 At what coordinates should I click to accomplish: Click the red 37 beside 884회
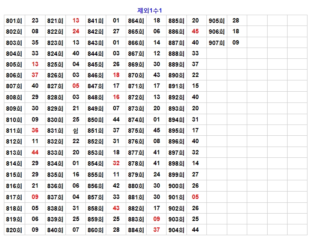157,230
